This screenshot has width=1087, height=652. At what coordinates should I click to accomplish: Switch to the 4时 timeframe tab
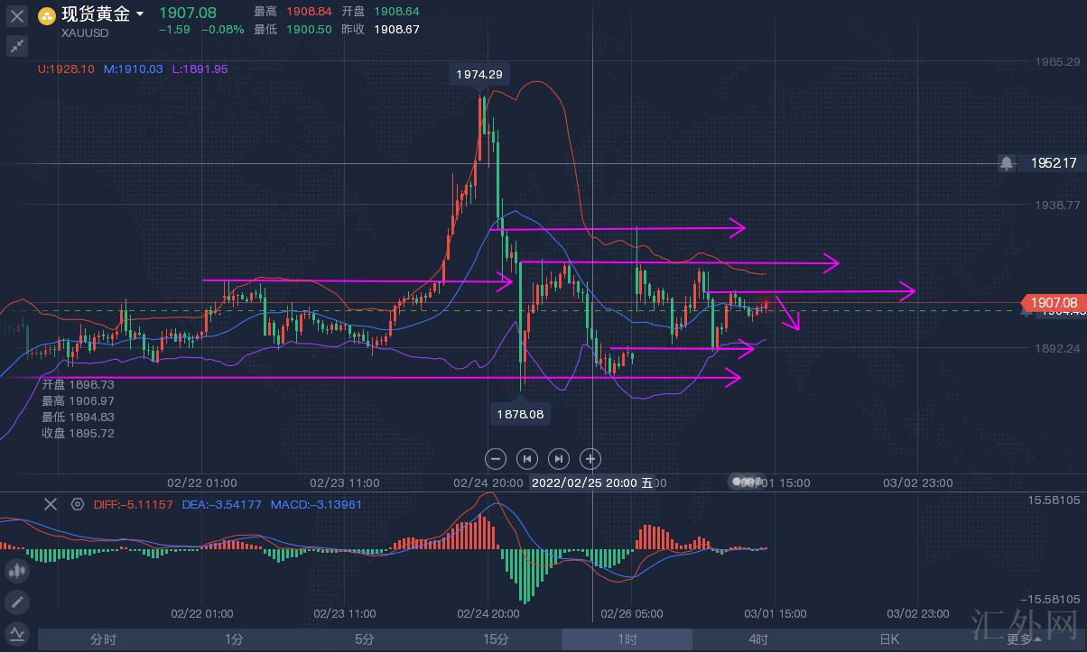point(757,639)
